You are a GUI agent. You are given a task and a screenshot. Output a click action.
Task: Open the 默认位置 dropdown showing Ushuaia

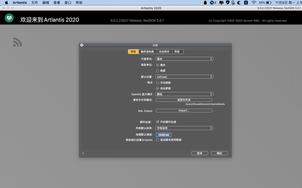184,77
